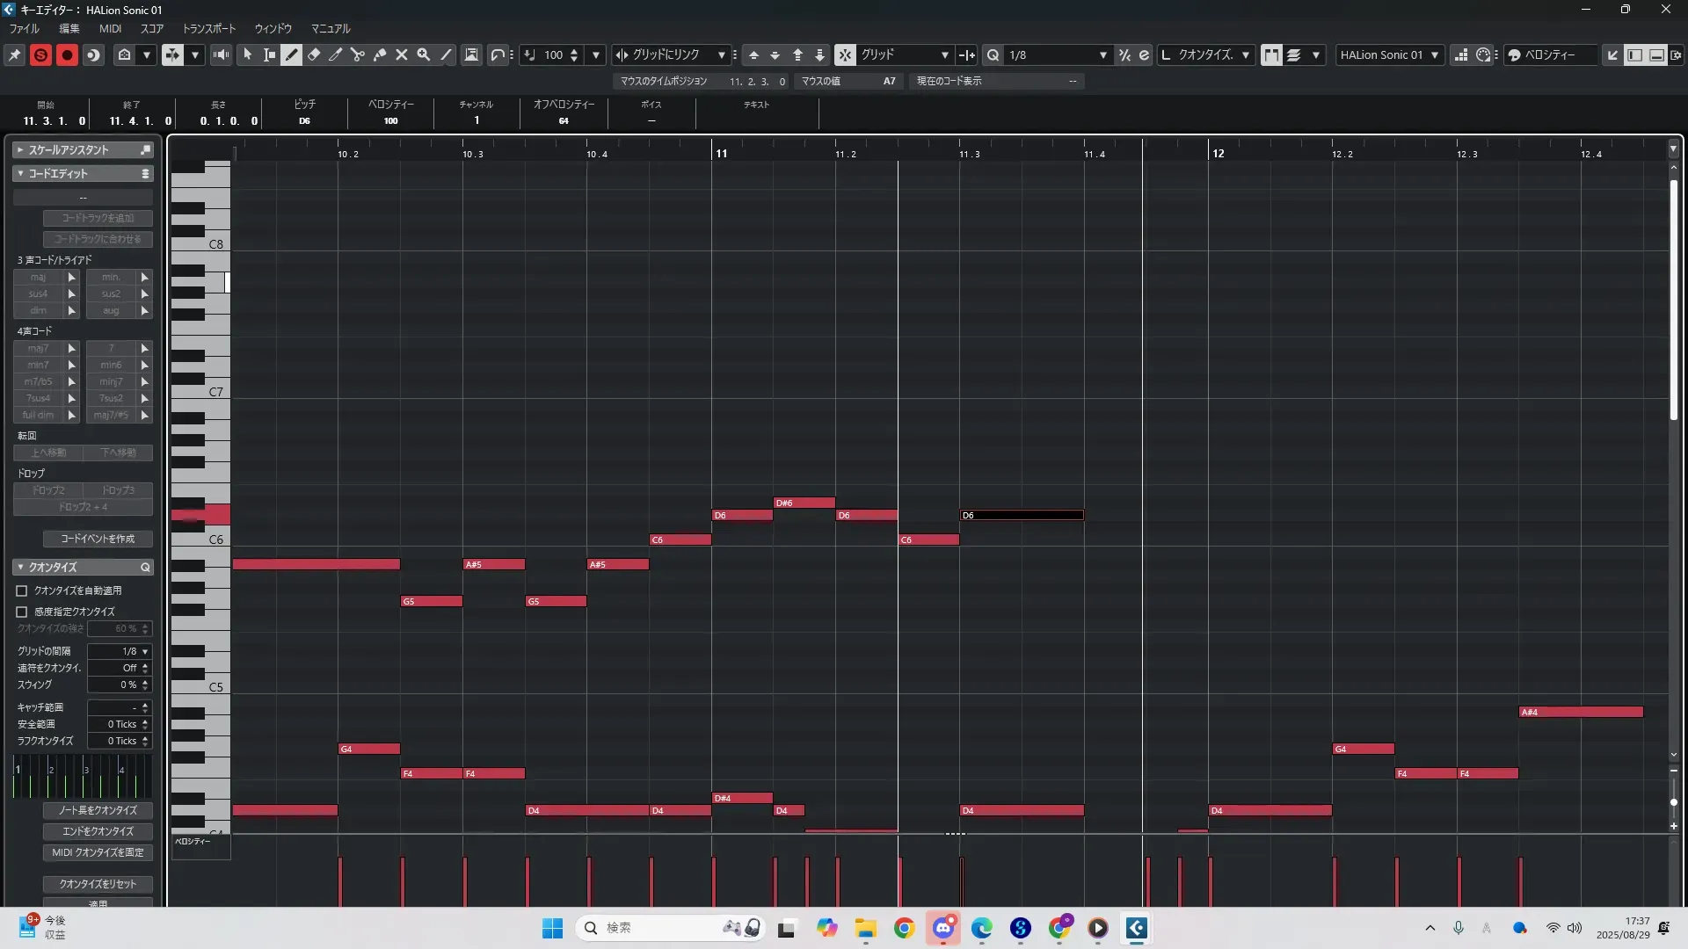Screen dimensions: 1688x949
Task: Open the 1/8 quantize preset dropdown
Action: [x=1102, y=54]
